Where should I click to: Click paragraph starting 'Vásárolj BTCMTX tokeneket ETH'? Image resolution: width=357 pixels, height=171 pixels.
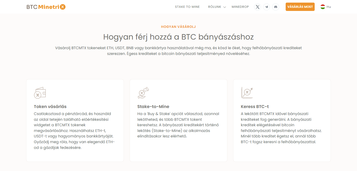pos(179,51)
